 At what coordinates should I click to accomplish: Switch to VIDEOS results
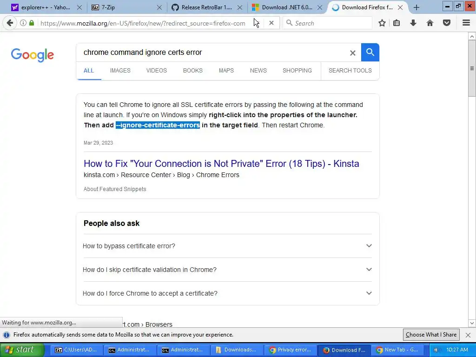pos(156,71)
